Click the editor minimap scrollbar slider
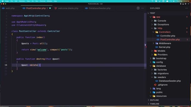This screenshot has height=107, width=191. 145,41
